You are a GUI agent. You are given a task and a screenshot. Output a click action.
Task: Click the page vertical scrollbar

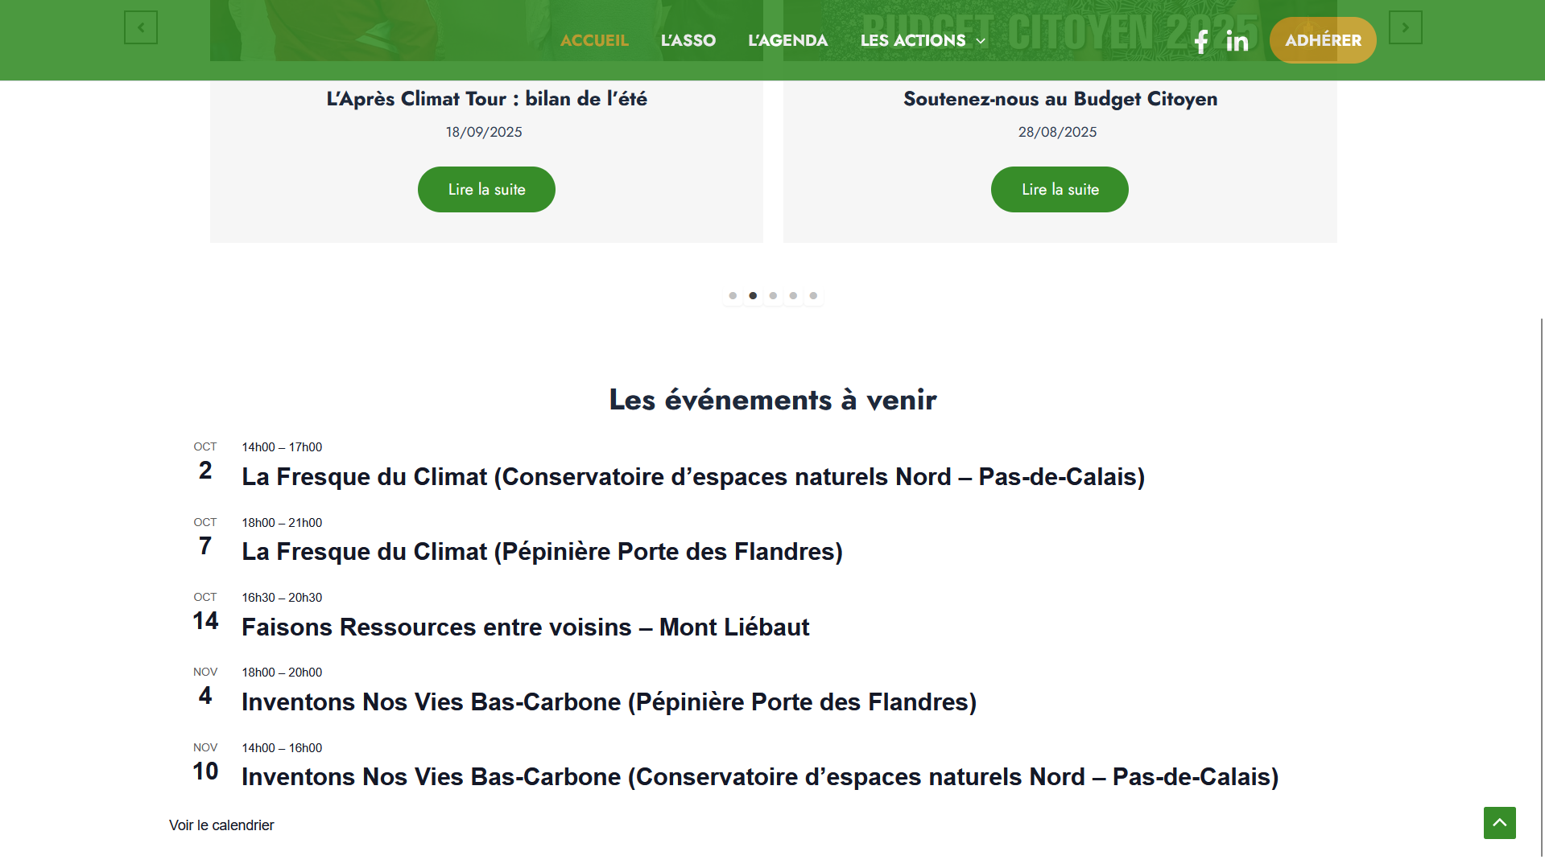1541,563
